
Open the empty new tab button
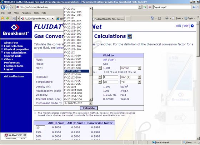(128, 19)
